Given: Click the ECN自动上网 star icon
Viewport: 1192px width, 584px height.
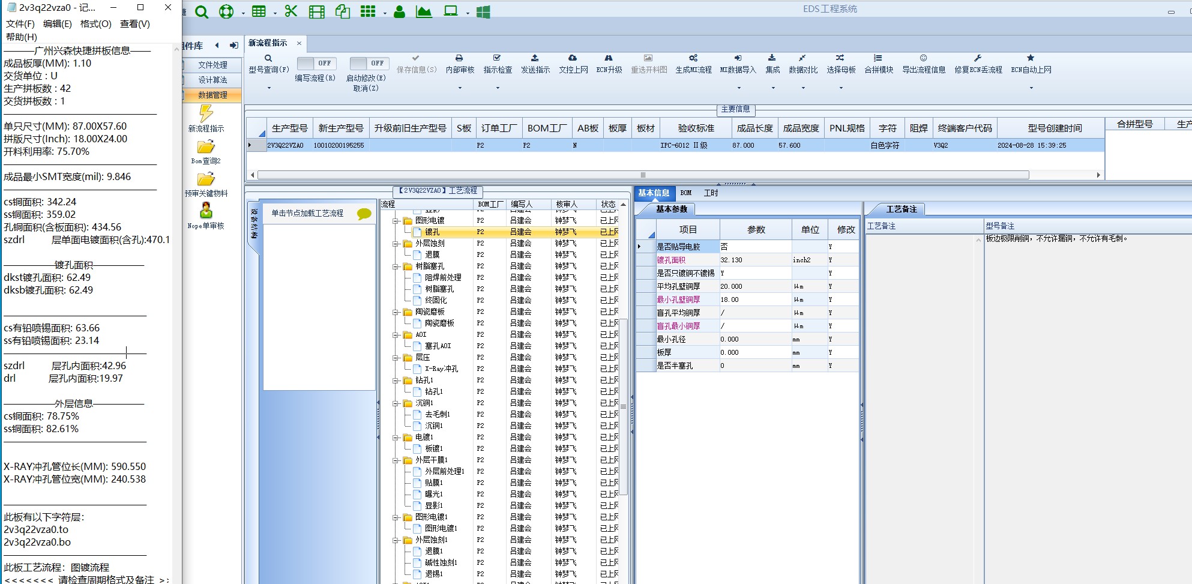Looking at the screenshot, I should (x=1031, y=58).
